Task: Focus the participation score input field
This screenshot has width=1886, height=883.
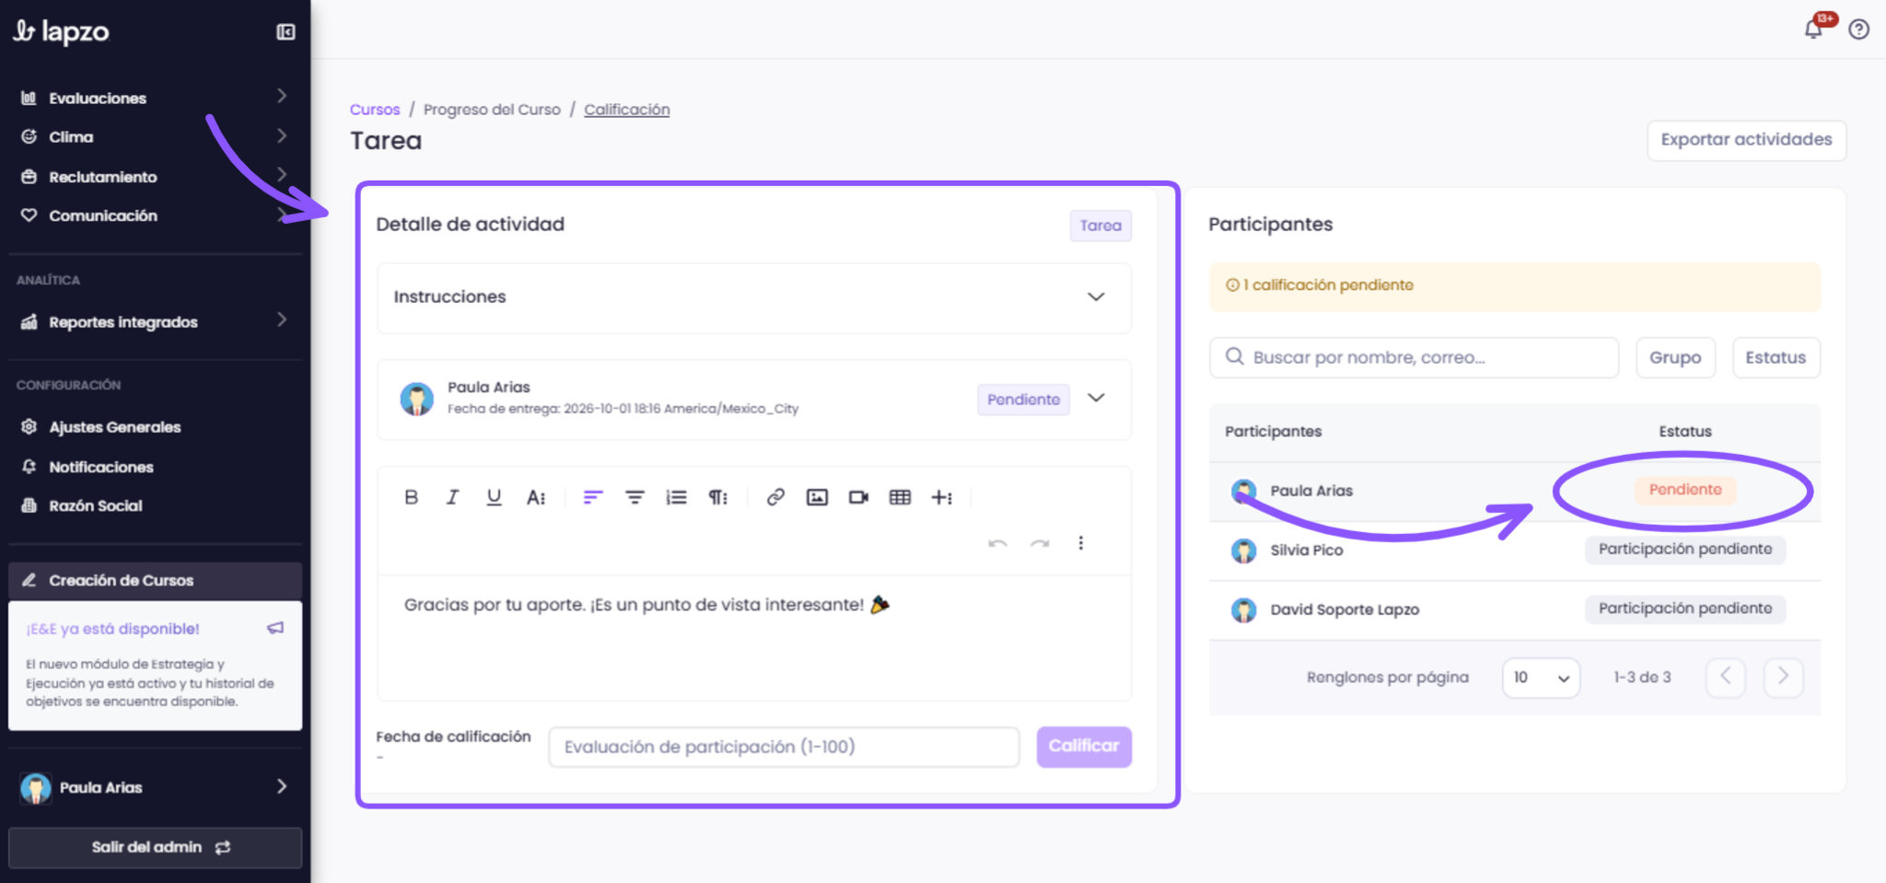Action: click(784, 747)
